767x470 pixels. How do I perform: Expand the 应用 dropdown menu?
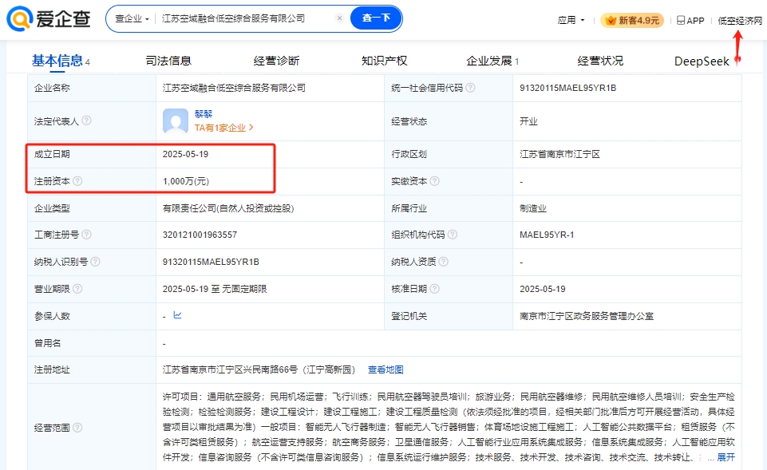coord(571,21)
